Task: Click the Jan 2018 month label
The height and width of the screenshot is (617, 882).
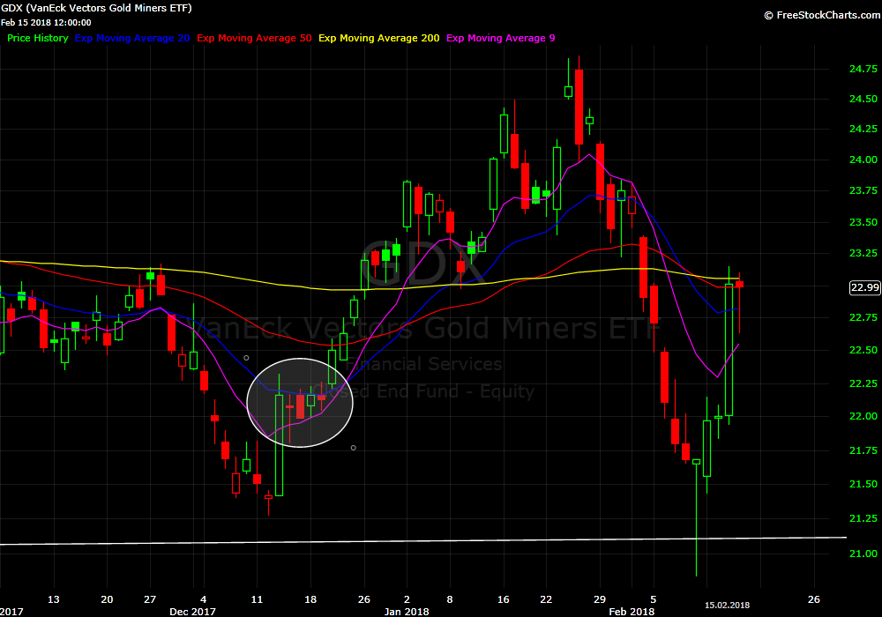Action: (406, 612)
